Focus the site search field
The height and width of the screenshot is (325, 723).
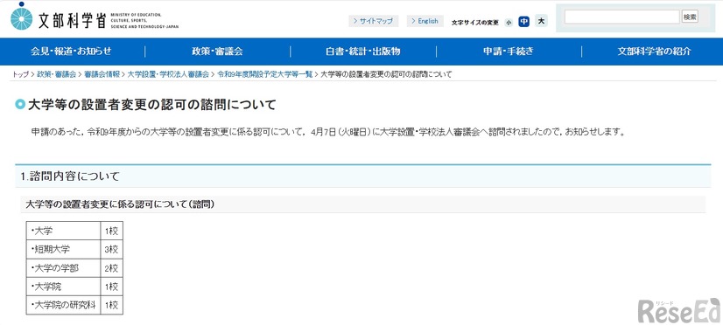click(x=621, y=17)
